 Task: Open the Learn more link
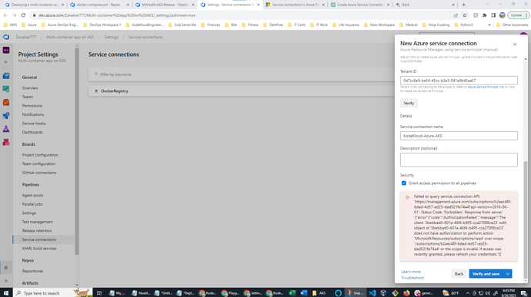(411, 272)
